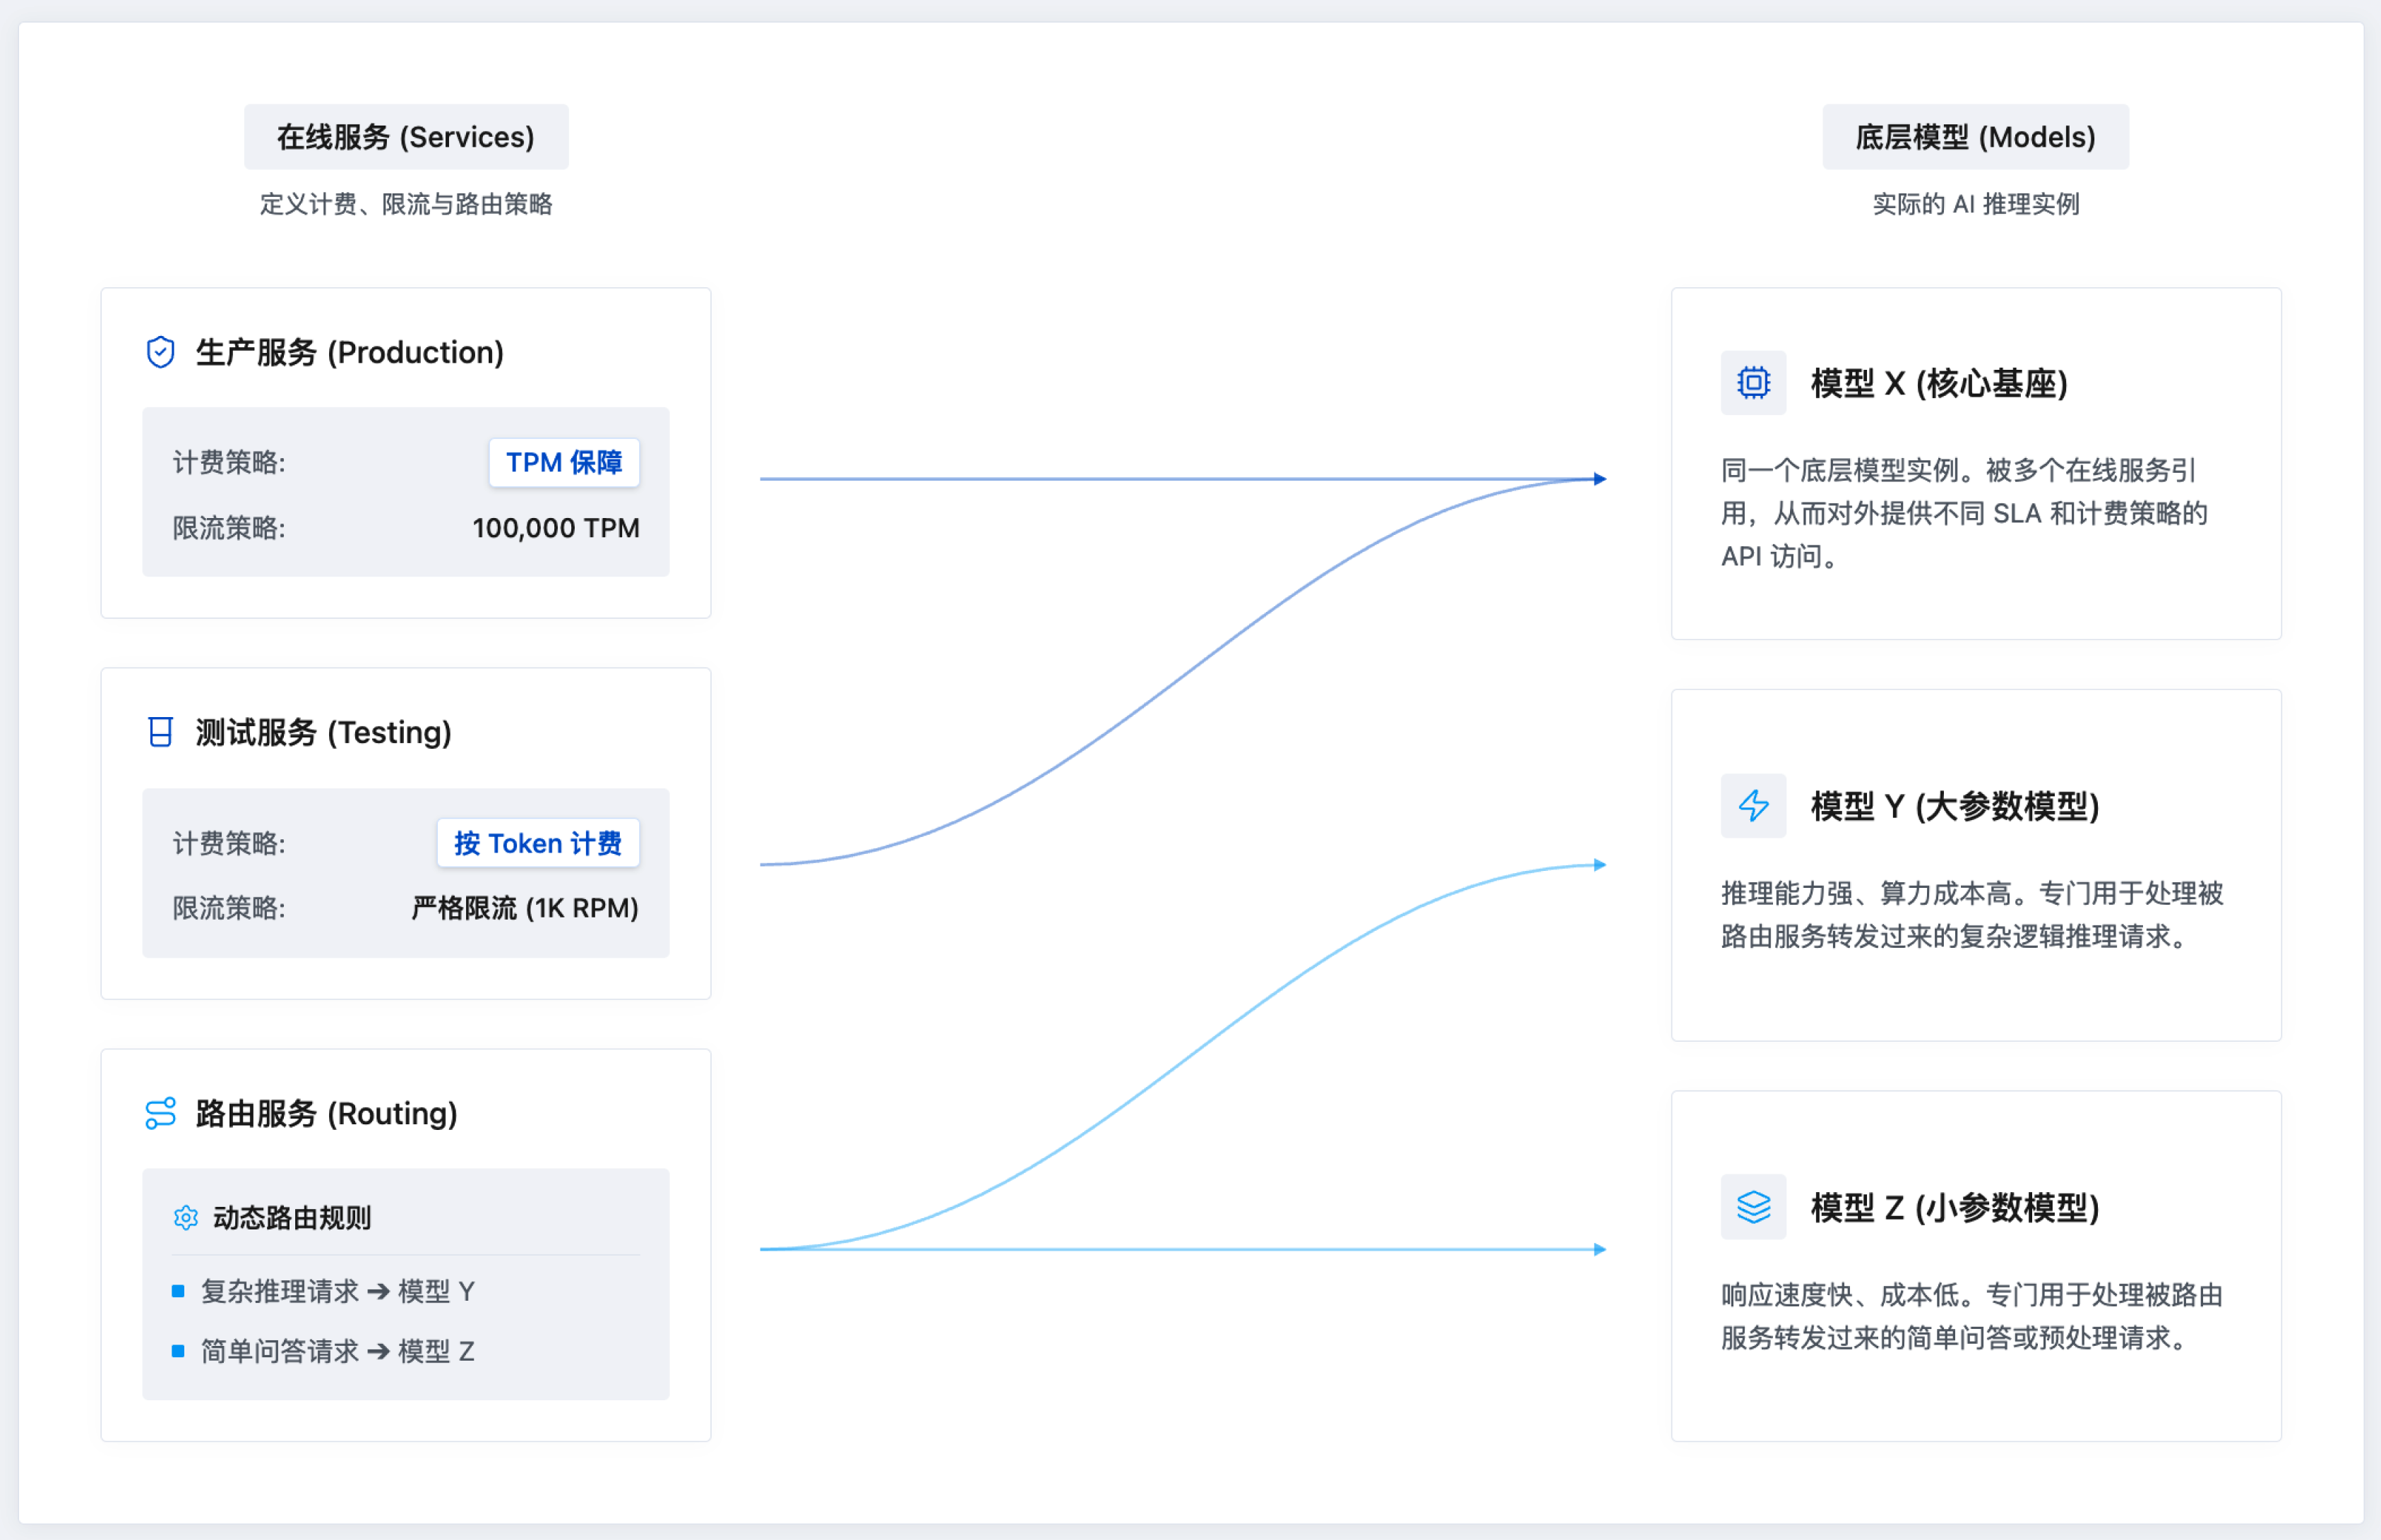Select the 底层模型 (Models) header label
This screenshot has height=1540, width=2381.
click(1975, 137)
